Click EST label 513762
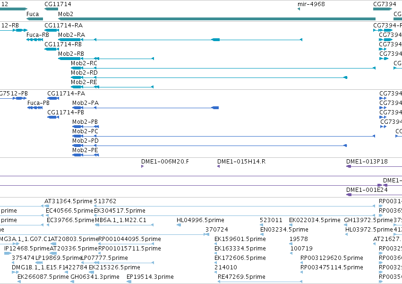The width and height of the screenshot is (402, 284). click(105, 201)
